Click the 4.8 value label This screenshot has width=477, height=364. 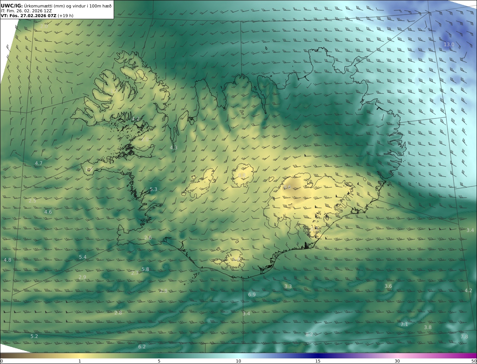tap(7, 260)
